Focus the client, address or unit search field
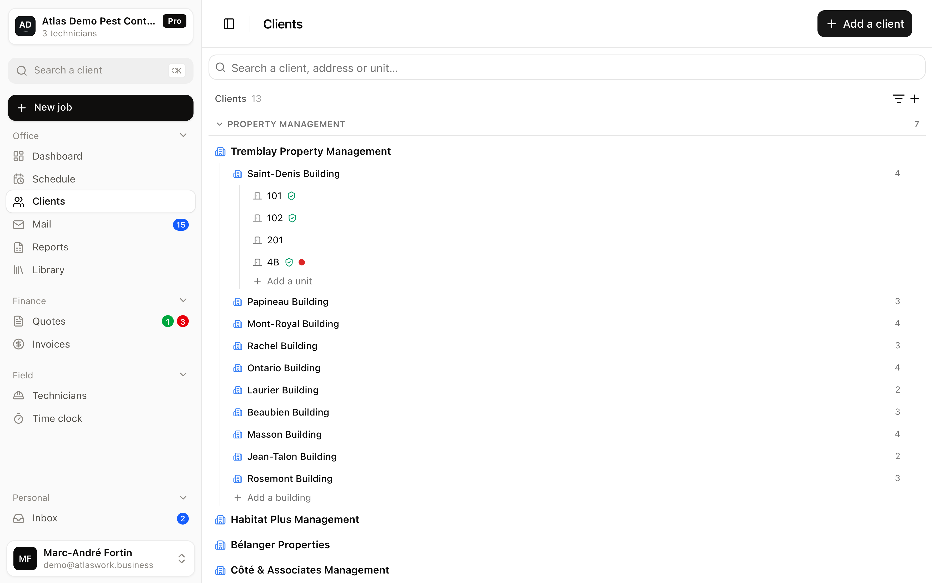The height and width of the screenshot is (583, 932). [x=567, y=68]
